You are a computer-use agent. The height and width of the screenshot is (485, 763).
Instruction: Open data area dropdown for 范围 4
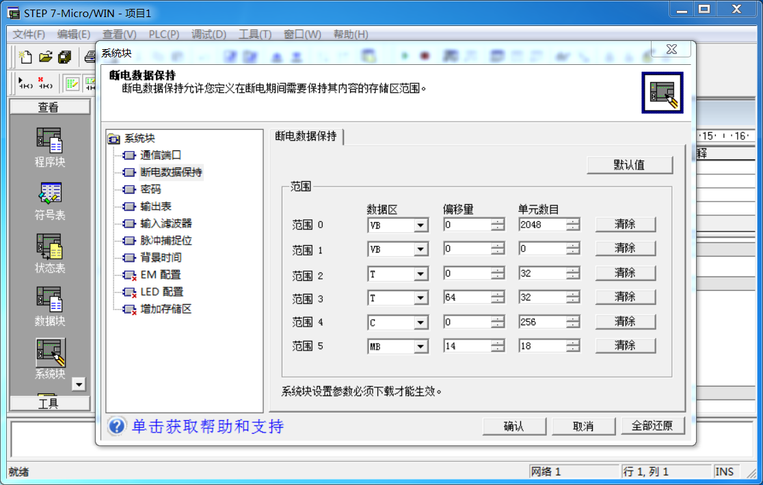point(421,322)
